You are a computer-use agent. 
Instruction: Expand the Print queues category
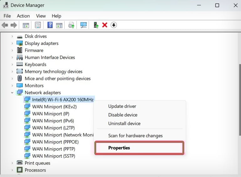tap(12, 163)
